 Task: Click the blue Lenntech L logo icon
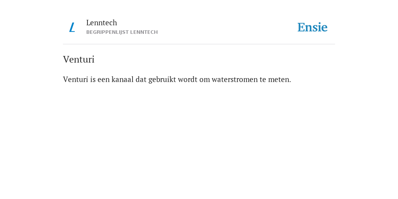[x=72, y=27]
